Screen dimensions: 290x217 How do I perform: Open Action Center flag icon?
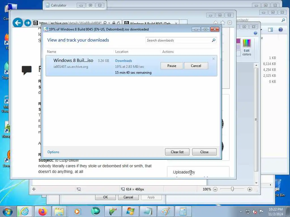[261, 212]
